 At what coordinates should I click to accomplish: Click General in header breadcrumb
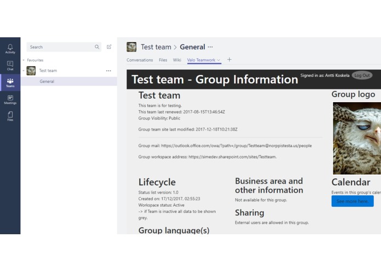[192, 47]
